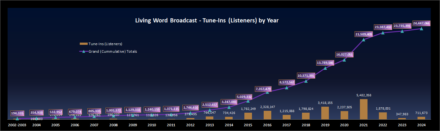
Task: Select the 24,447,066 cumulative data label
Action: pos(421,23)
